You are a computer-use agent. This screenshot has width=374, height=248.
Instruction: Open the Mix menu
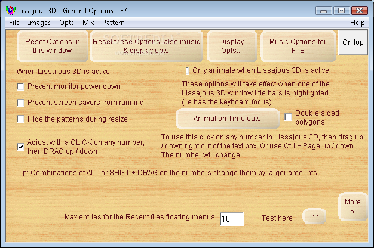tap(88, 23)
